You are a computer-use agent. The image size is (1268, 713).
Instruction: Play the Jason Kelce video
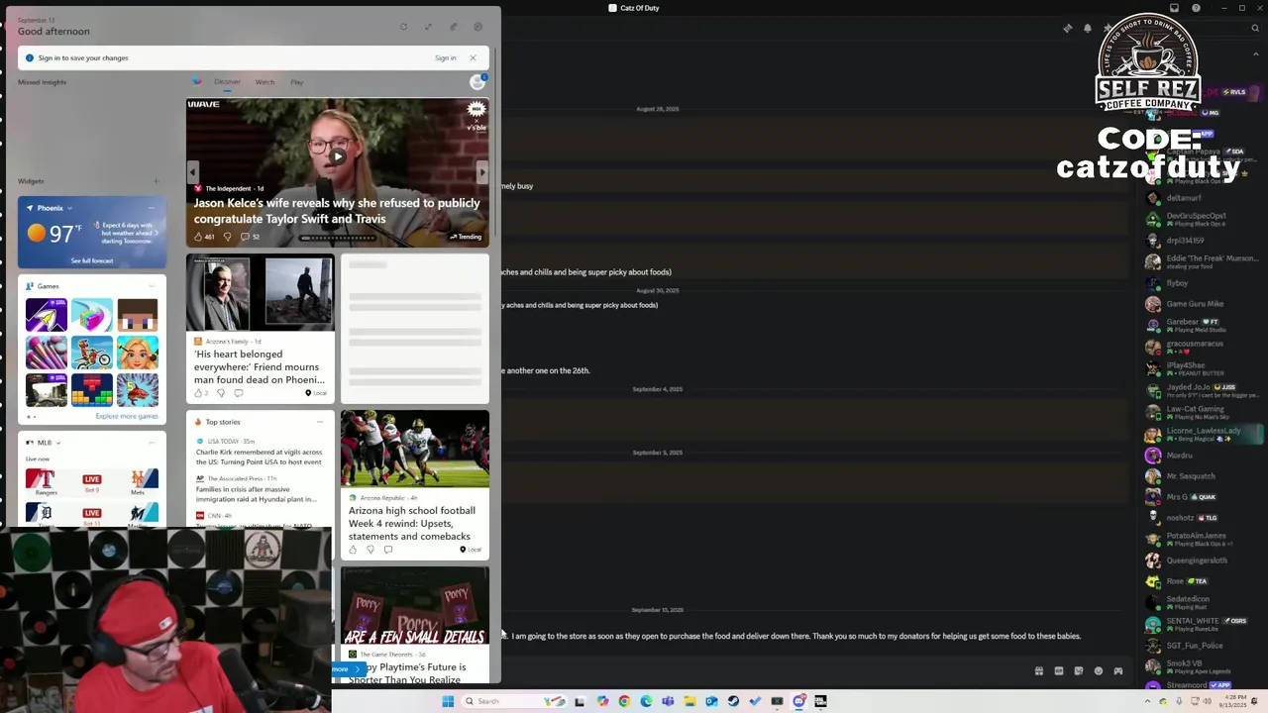pos(337,155)
